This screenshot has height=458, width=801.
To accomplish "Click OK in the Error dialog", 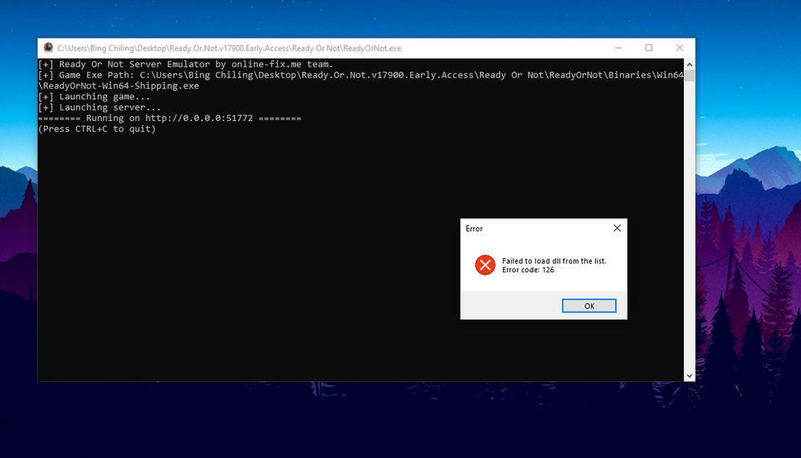I will 589,306.
